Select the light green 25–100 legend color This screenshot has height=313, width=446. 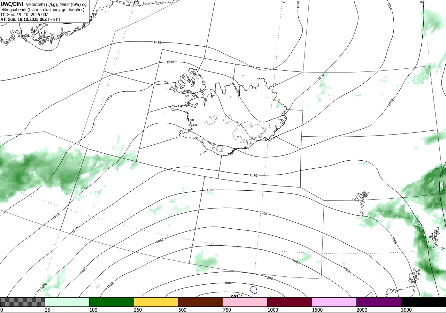tap(67, 302)
